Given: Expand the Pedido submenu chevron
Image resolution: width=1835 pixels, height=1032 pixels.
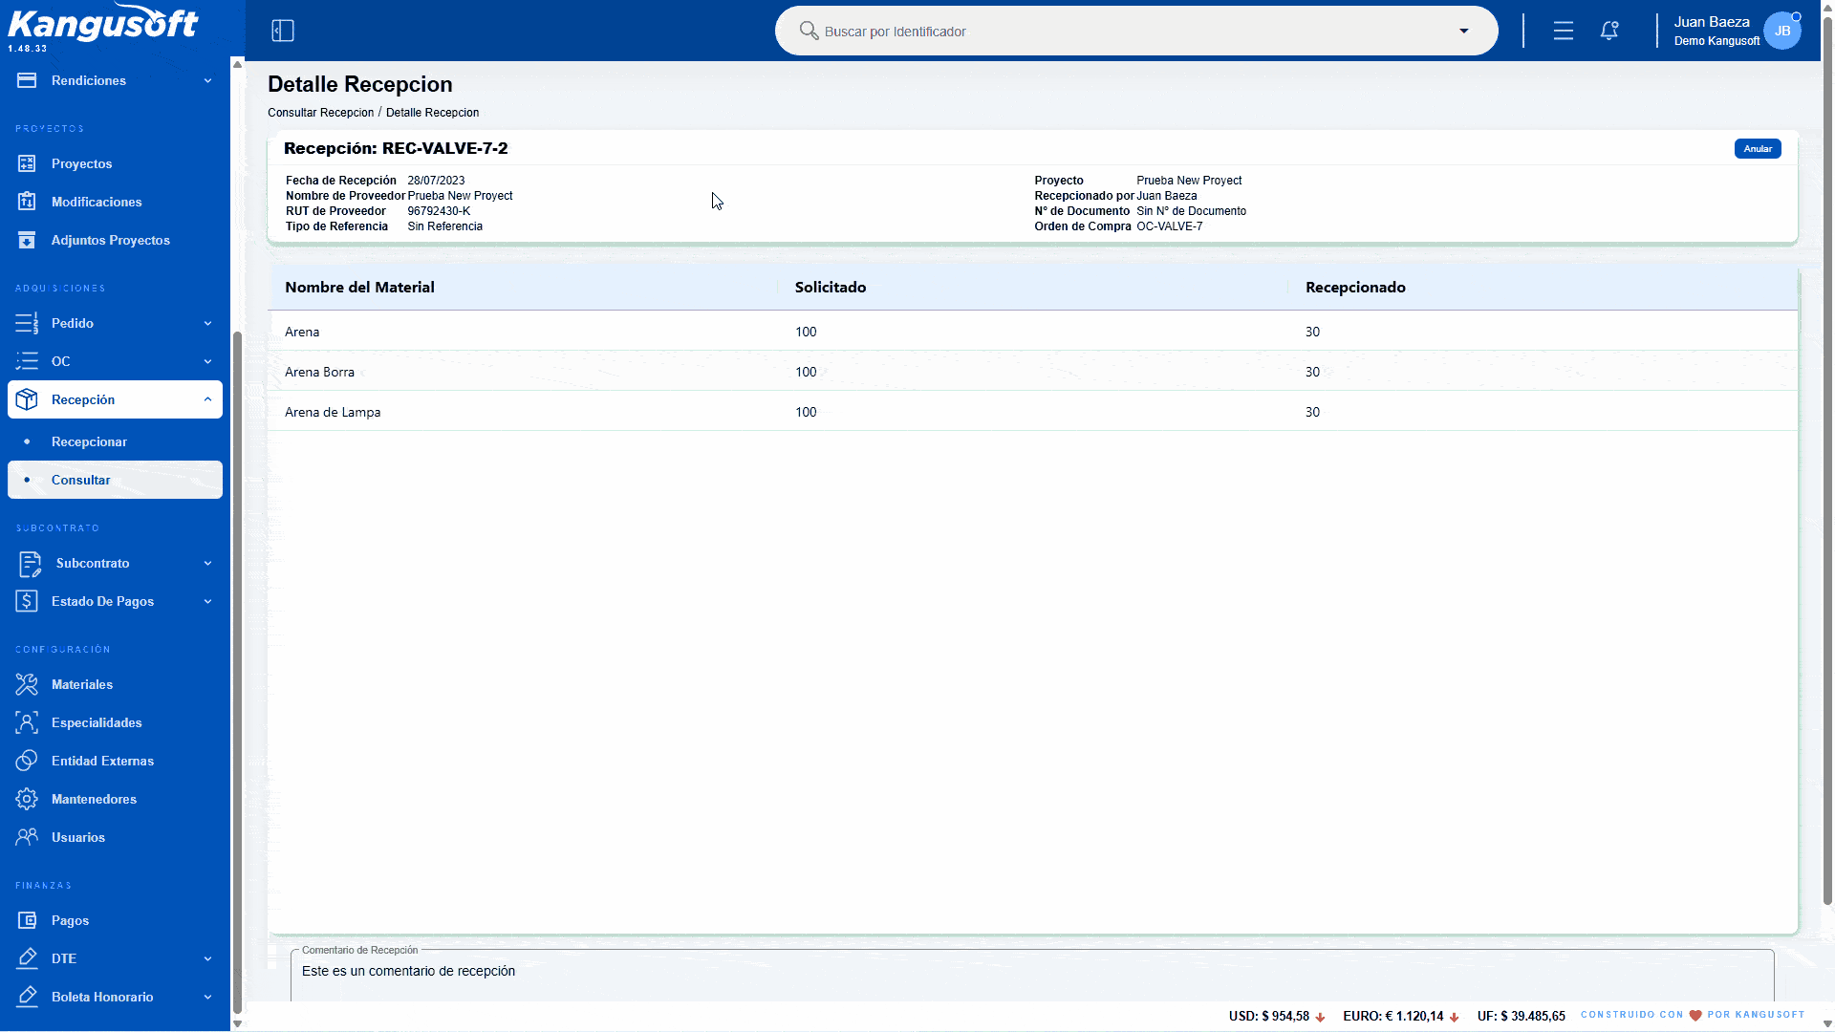Looking at the screenshot, I should coord(207,323).
